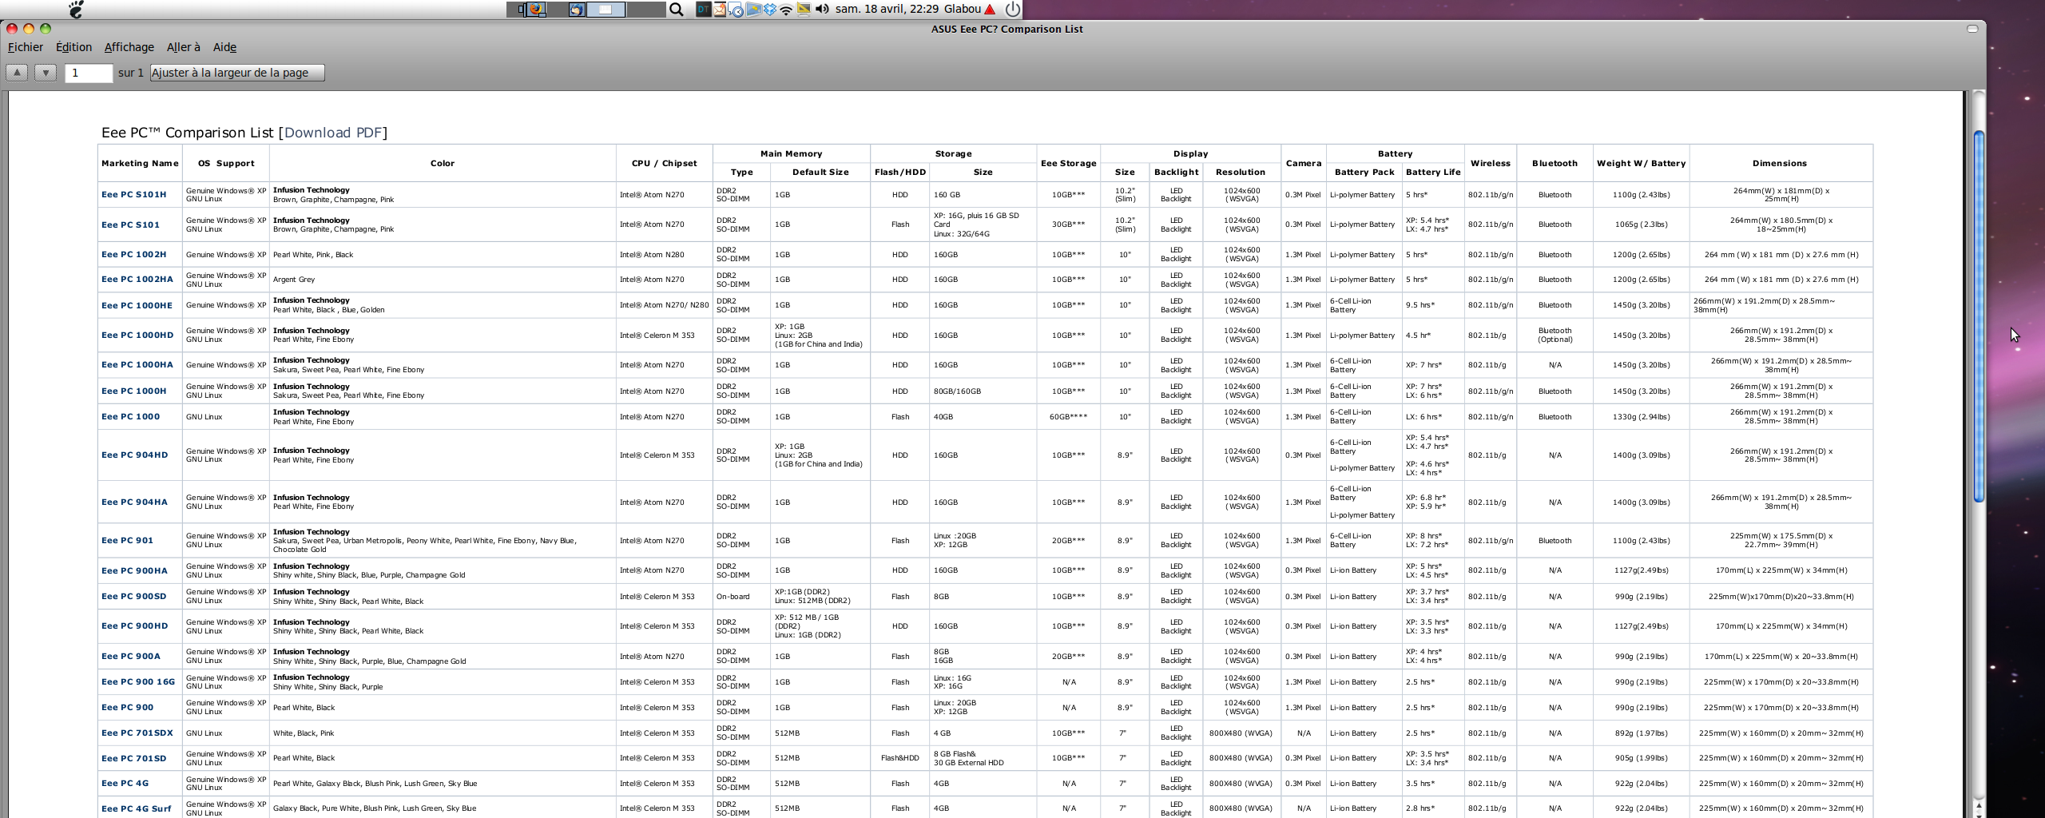Select the '892g (1.97lbs)' weight cell

(1641, 733)
